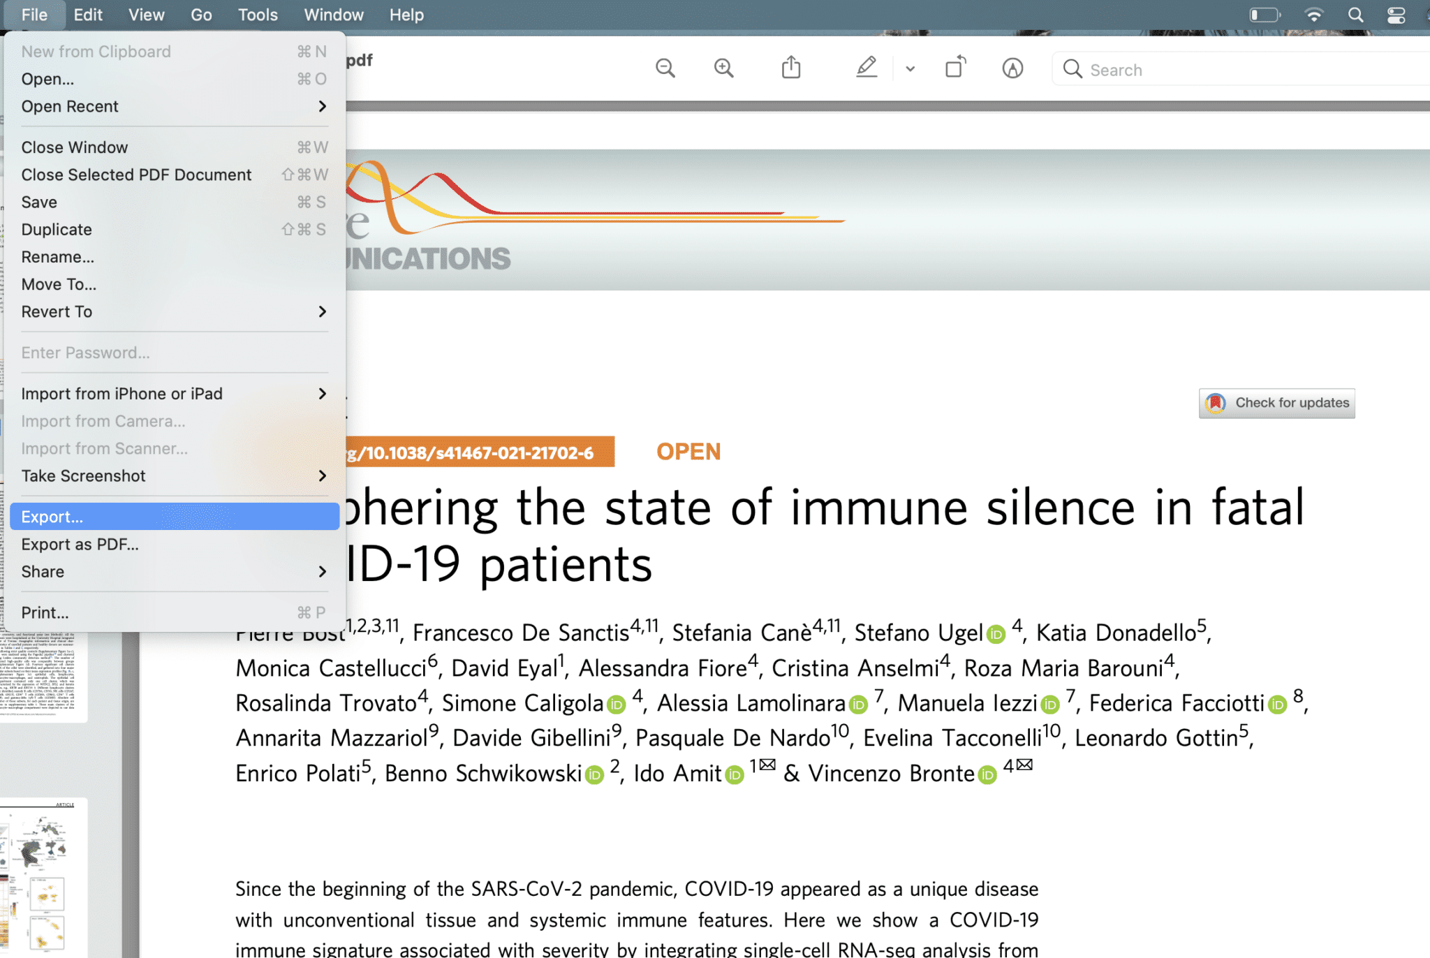Select Export as PDF from File menu
Image resolution: width=1430 pixels, height=958 pixels.
pyautogui.click(x=81, y=544)
